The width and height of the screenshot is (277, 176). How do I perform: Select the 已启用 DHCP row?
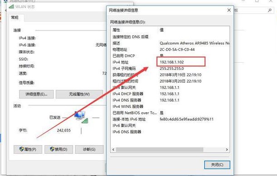click(170, 56)
